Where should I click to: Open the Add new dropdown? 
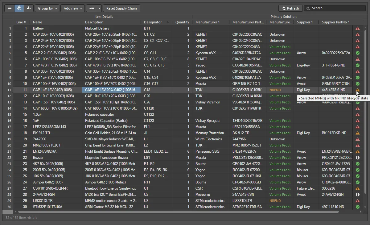72,8
